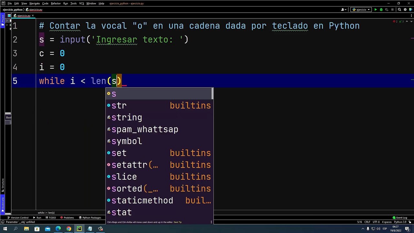Select the ejercicio.py editor tab
The height and width of the screenshot is (233, 414).
pos(24,16)
